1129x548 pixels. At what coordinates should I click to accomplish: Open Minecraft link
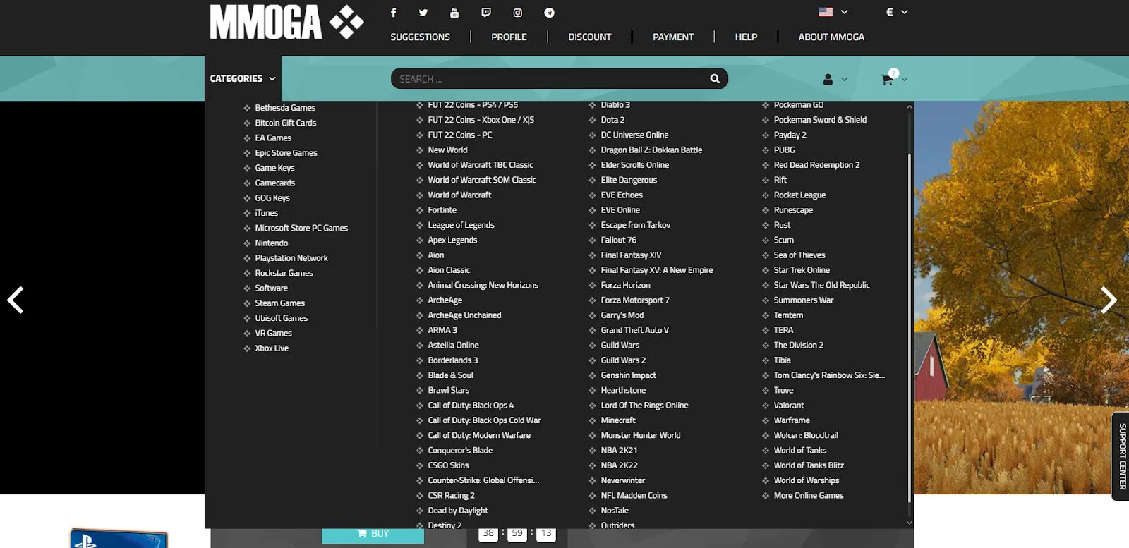coord(618,420)
